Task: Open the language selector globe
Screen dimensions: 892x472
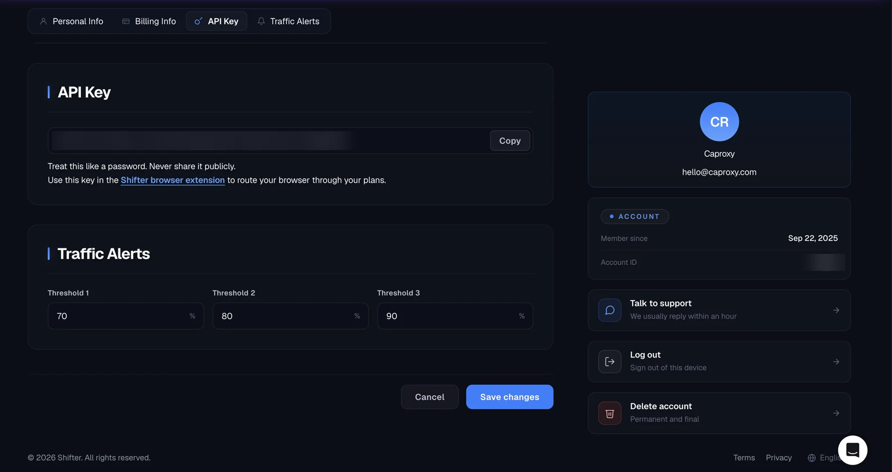Action: tap(812, 458)
